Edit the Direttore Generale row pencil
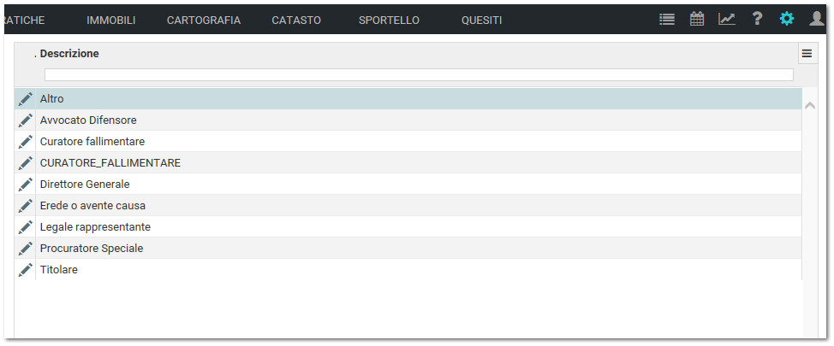834x346 pixels. (x=25, y=185)
